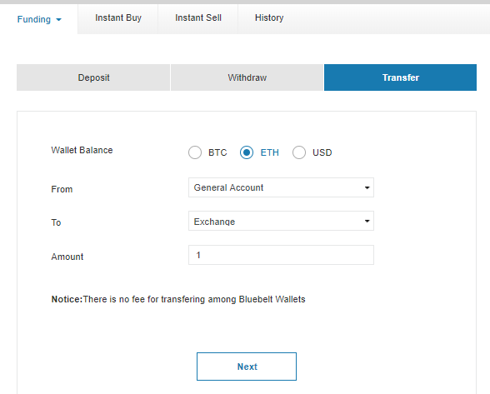The image size is (490, 394).
Task: Select the Transfer tab
Action: tap(400, 77)
